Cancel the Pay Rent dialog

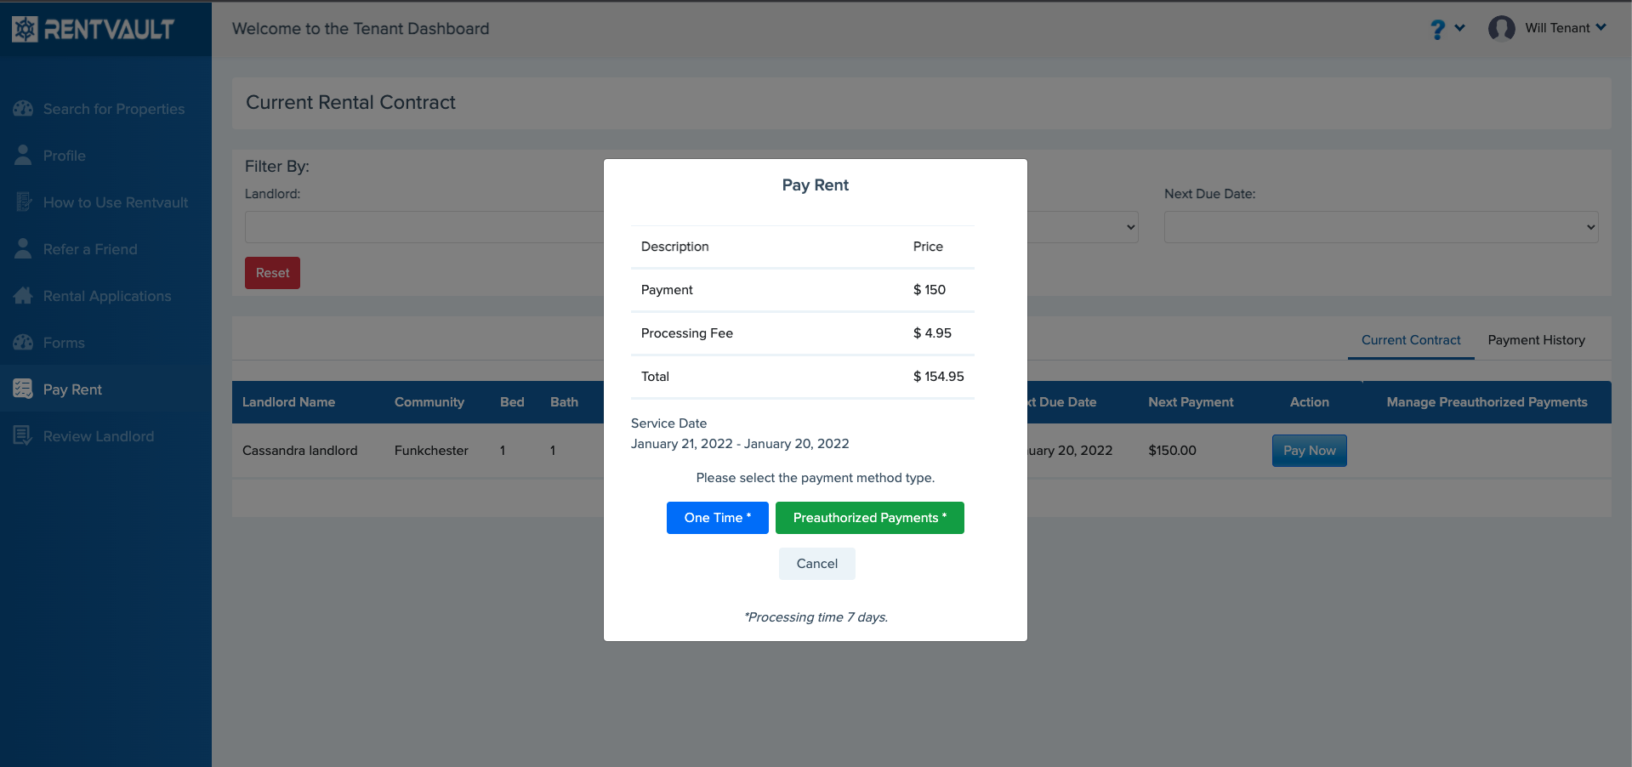pyautogui.click(x=816, y=564)
